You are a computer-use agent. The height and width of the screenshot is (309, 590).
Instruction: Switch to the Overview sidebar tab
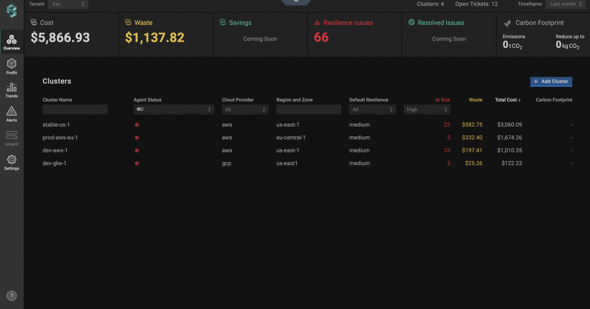(12, 42)
